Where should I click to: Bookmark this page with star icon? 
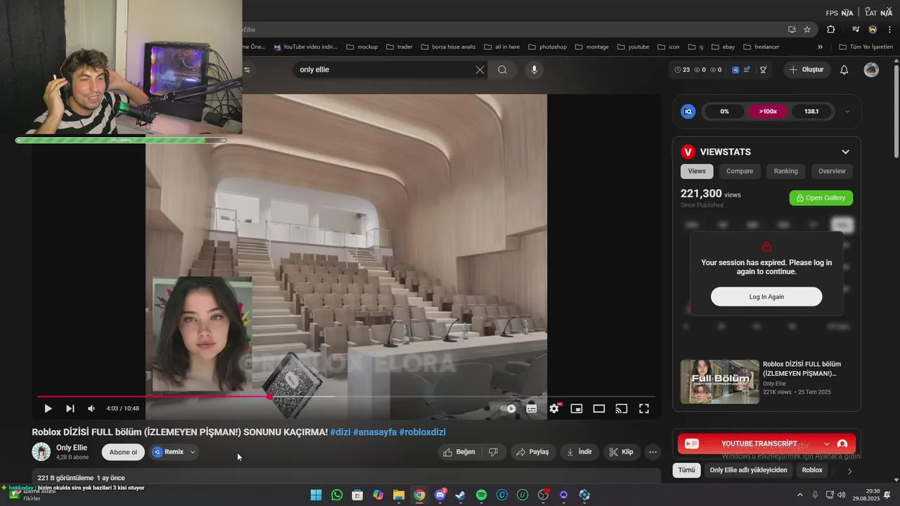[x=807, y=30]
